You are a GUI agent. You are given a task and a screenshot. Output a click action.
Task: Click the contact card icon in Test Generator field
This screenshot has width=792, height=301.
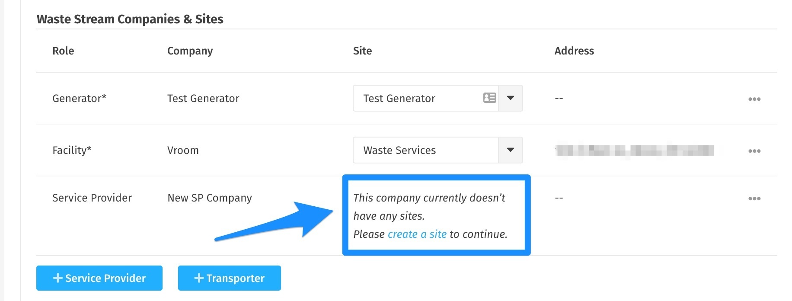tap(489, 98)
